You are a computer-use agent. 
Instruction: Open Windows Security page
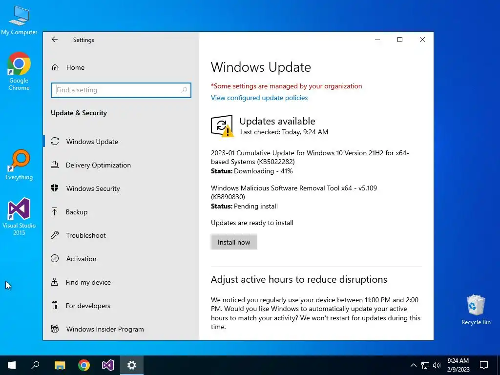(x=93, y=188)
